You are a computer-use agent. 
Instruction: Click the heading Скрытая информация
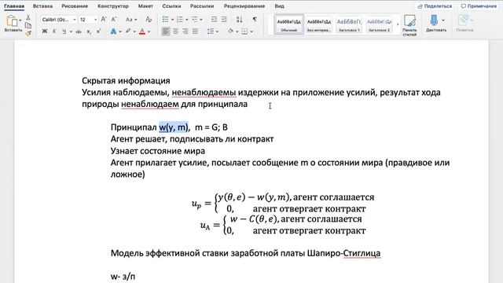[126, 80]
